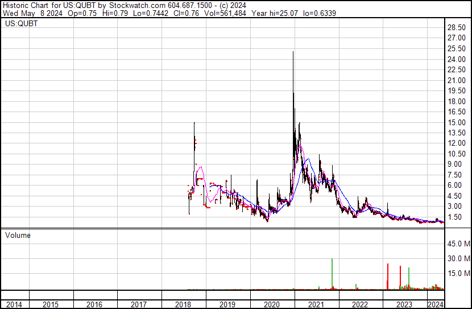Click the tallest green volume bar in 2021

(332, 274)
